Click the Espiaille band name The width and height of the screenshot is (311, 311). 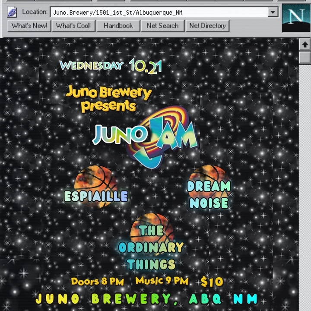tap(96, 196)
